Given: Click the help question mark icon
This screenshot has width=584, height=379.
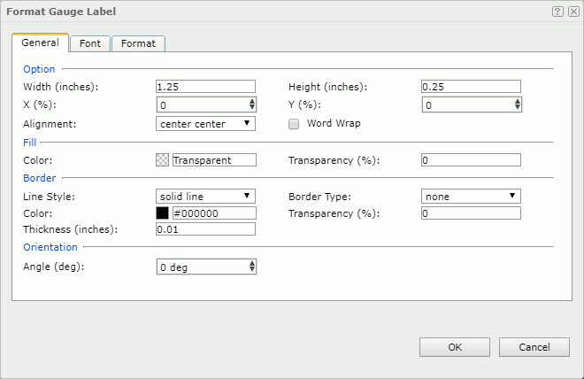Looking at the screenshot, I should [x=557, y=12].
